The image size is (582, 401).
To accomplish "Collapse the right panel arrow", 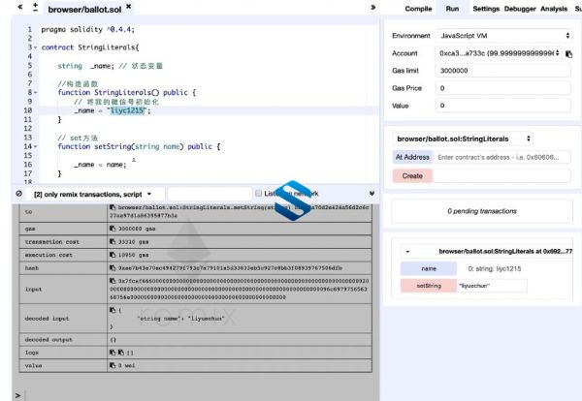I will (x=373, y=7).
